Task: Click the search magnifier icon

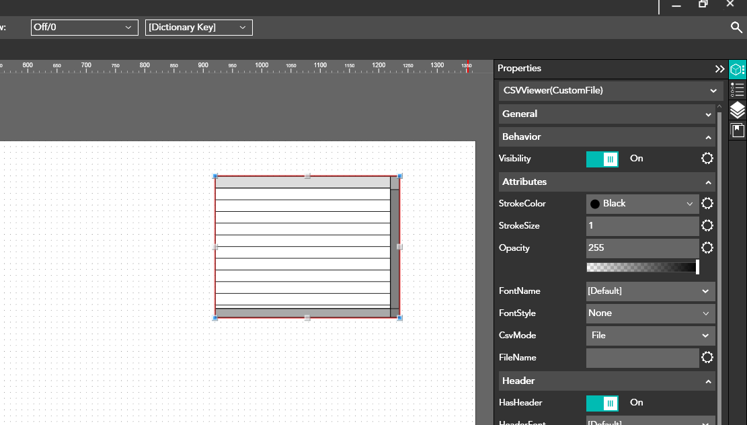Action: tap(736, 28)
